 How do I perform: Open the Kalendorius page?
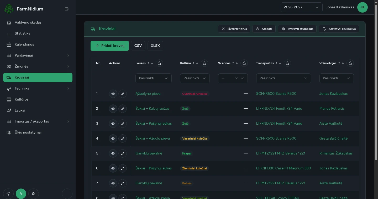pos(38,45)
